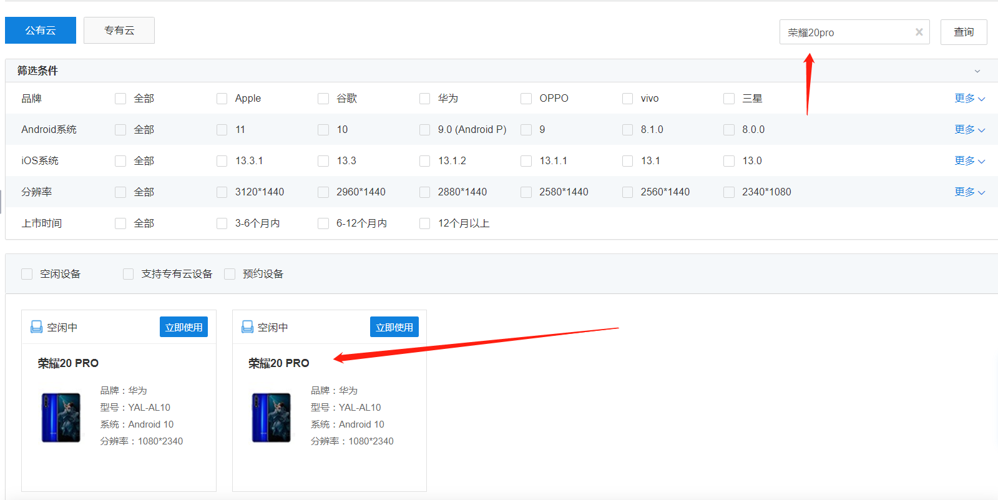Click the 筛选条件 panel header
The width and height of the screenshot is (998, 500).
[x=501, y=71]
